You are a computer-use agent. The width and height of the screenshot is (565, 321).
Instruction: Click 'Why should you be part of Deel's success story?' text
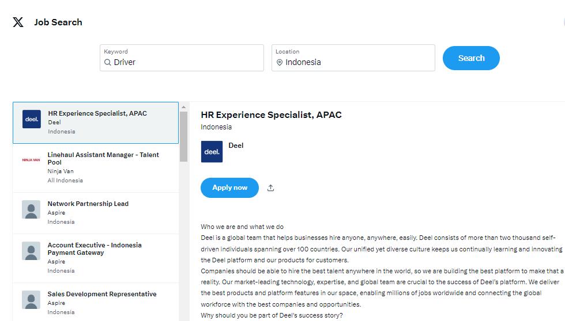pyautogui.click(x=272, y=315)
